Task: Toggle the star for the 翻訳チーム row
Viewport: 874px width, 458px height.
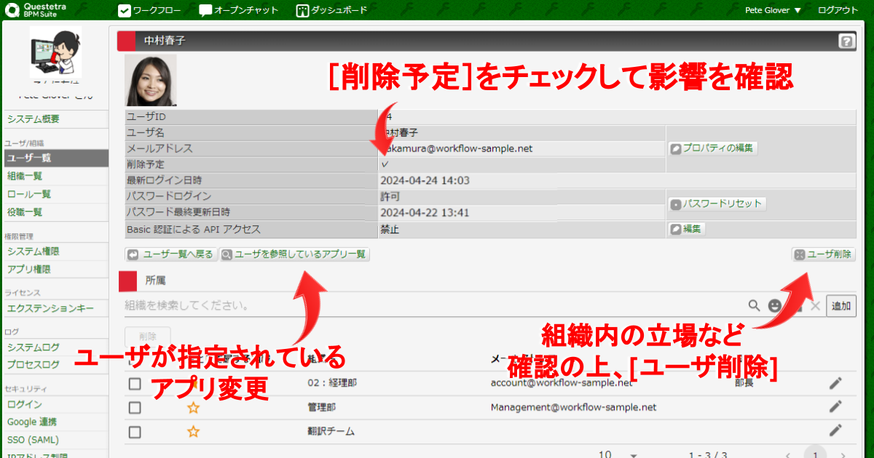Action: pos(193,432)
